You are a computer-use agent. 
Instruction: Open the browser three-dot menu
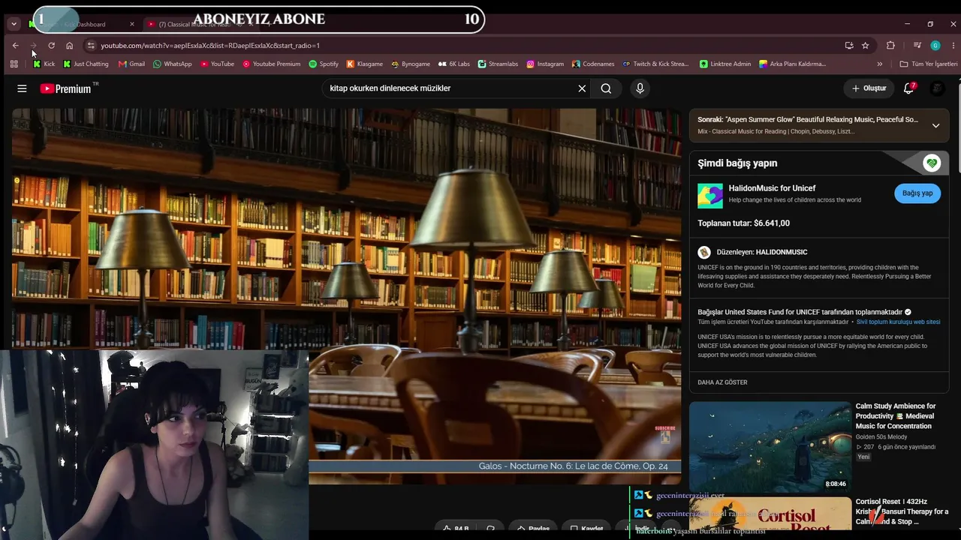[953, 45]
